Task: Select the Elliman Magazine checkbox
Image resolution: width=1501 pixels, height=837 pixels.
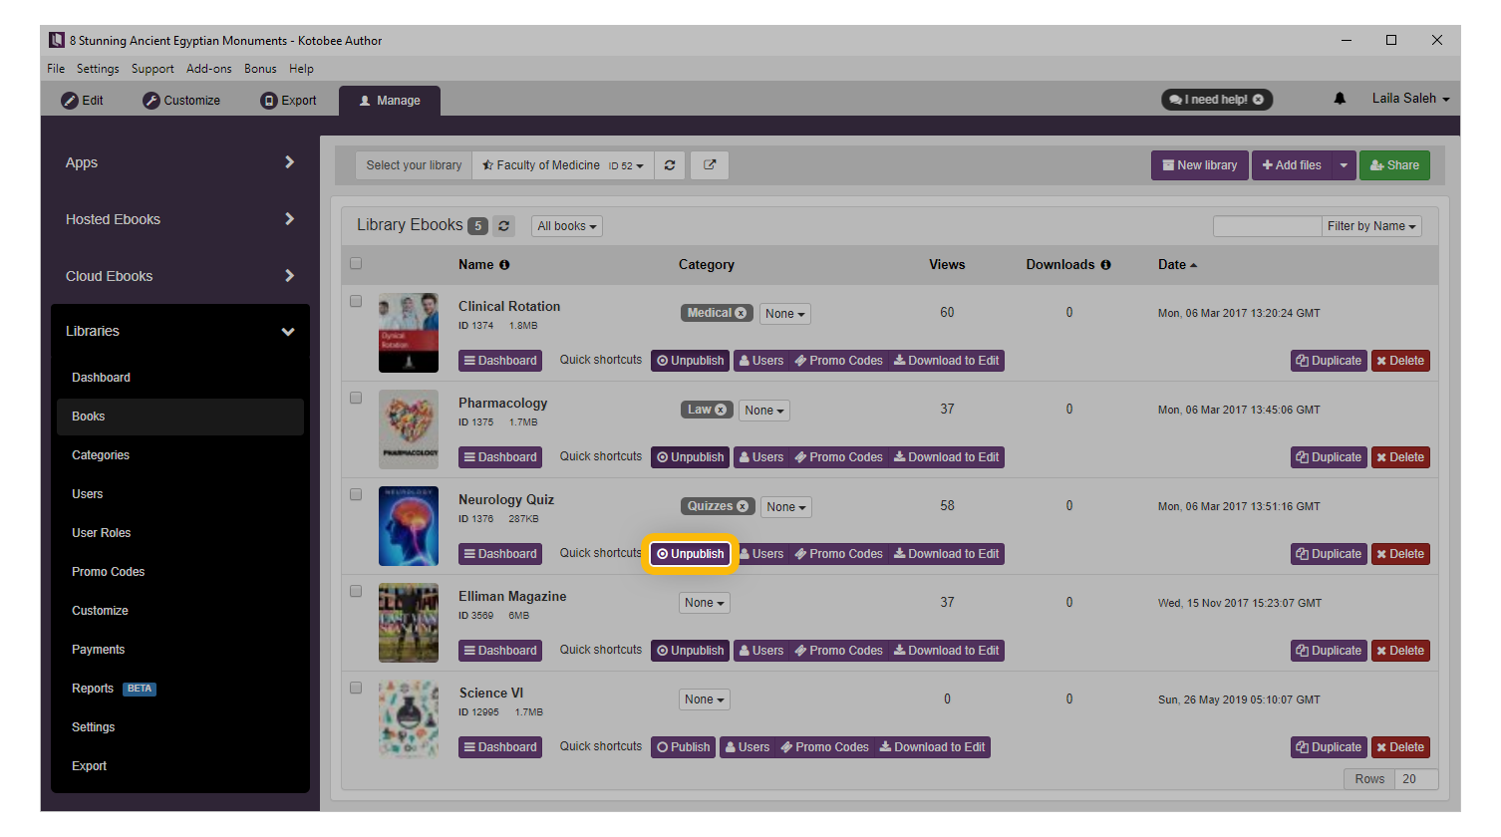Action: click(x=356, y=591)
